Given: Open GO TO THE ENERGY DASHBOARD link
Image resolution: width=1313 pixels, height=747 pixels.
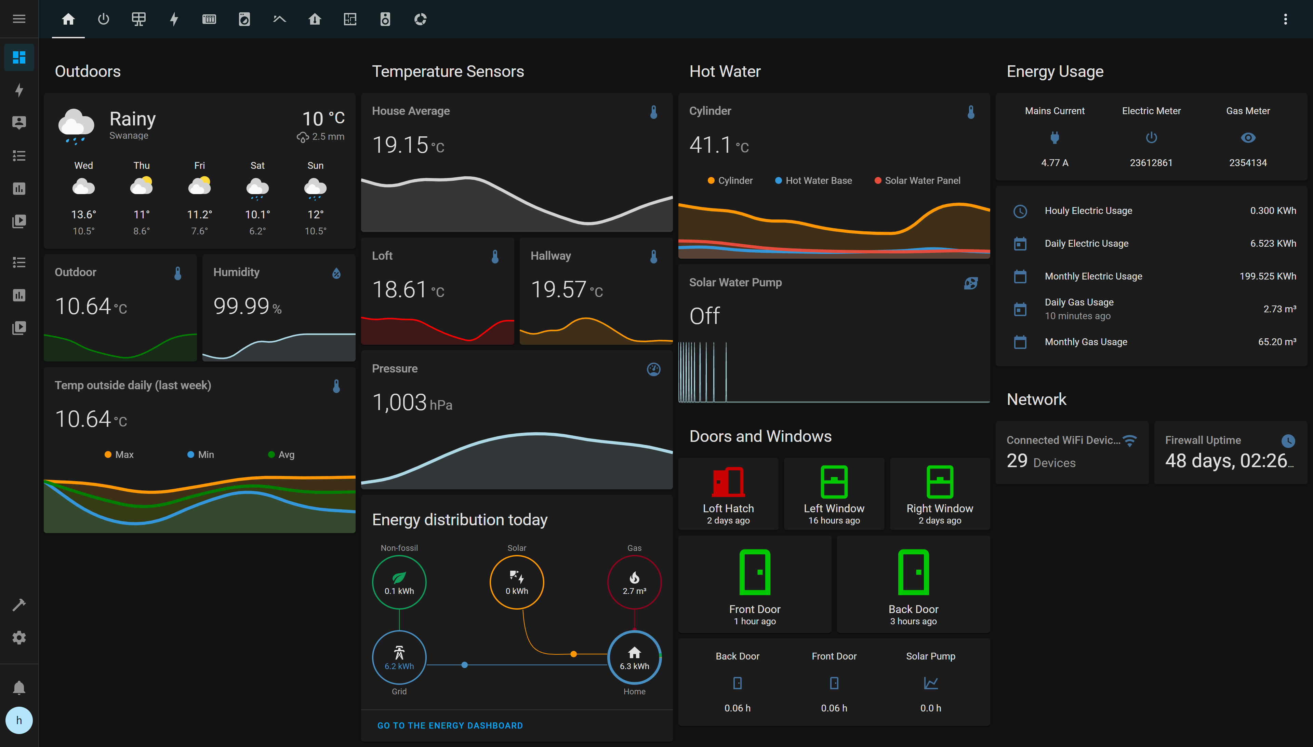Looking at the screenshot, I should pyautogui.click(x=450, y=725).
